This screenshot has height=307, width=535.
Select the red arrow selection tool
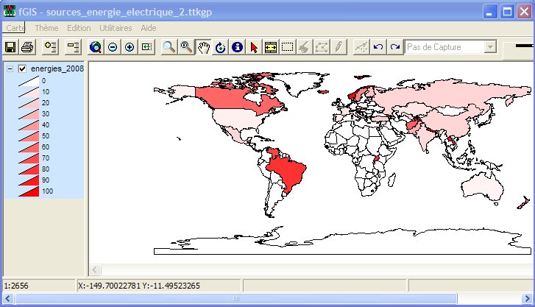click(254, 47)
